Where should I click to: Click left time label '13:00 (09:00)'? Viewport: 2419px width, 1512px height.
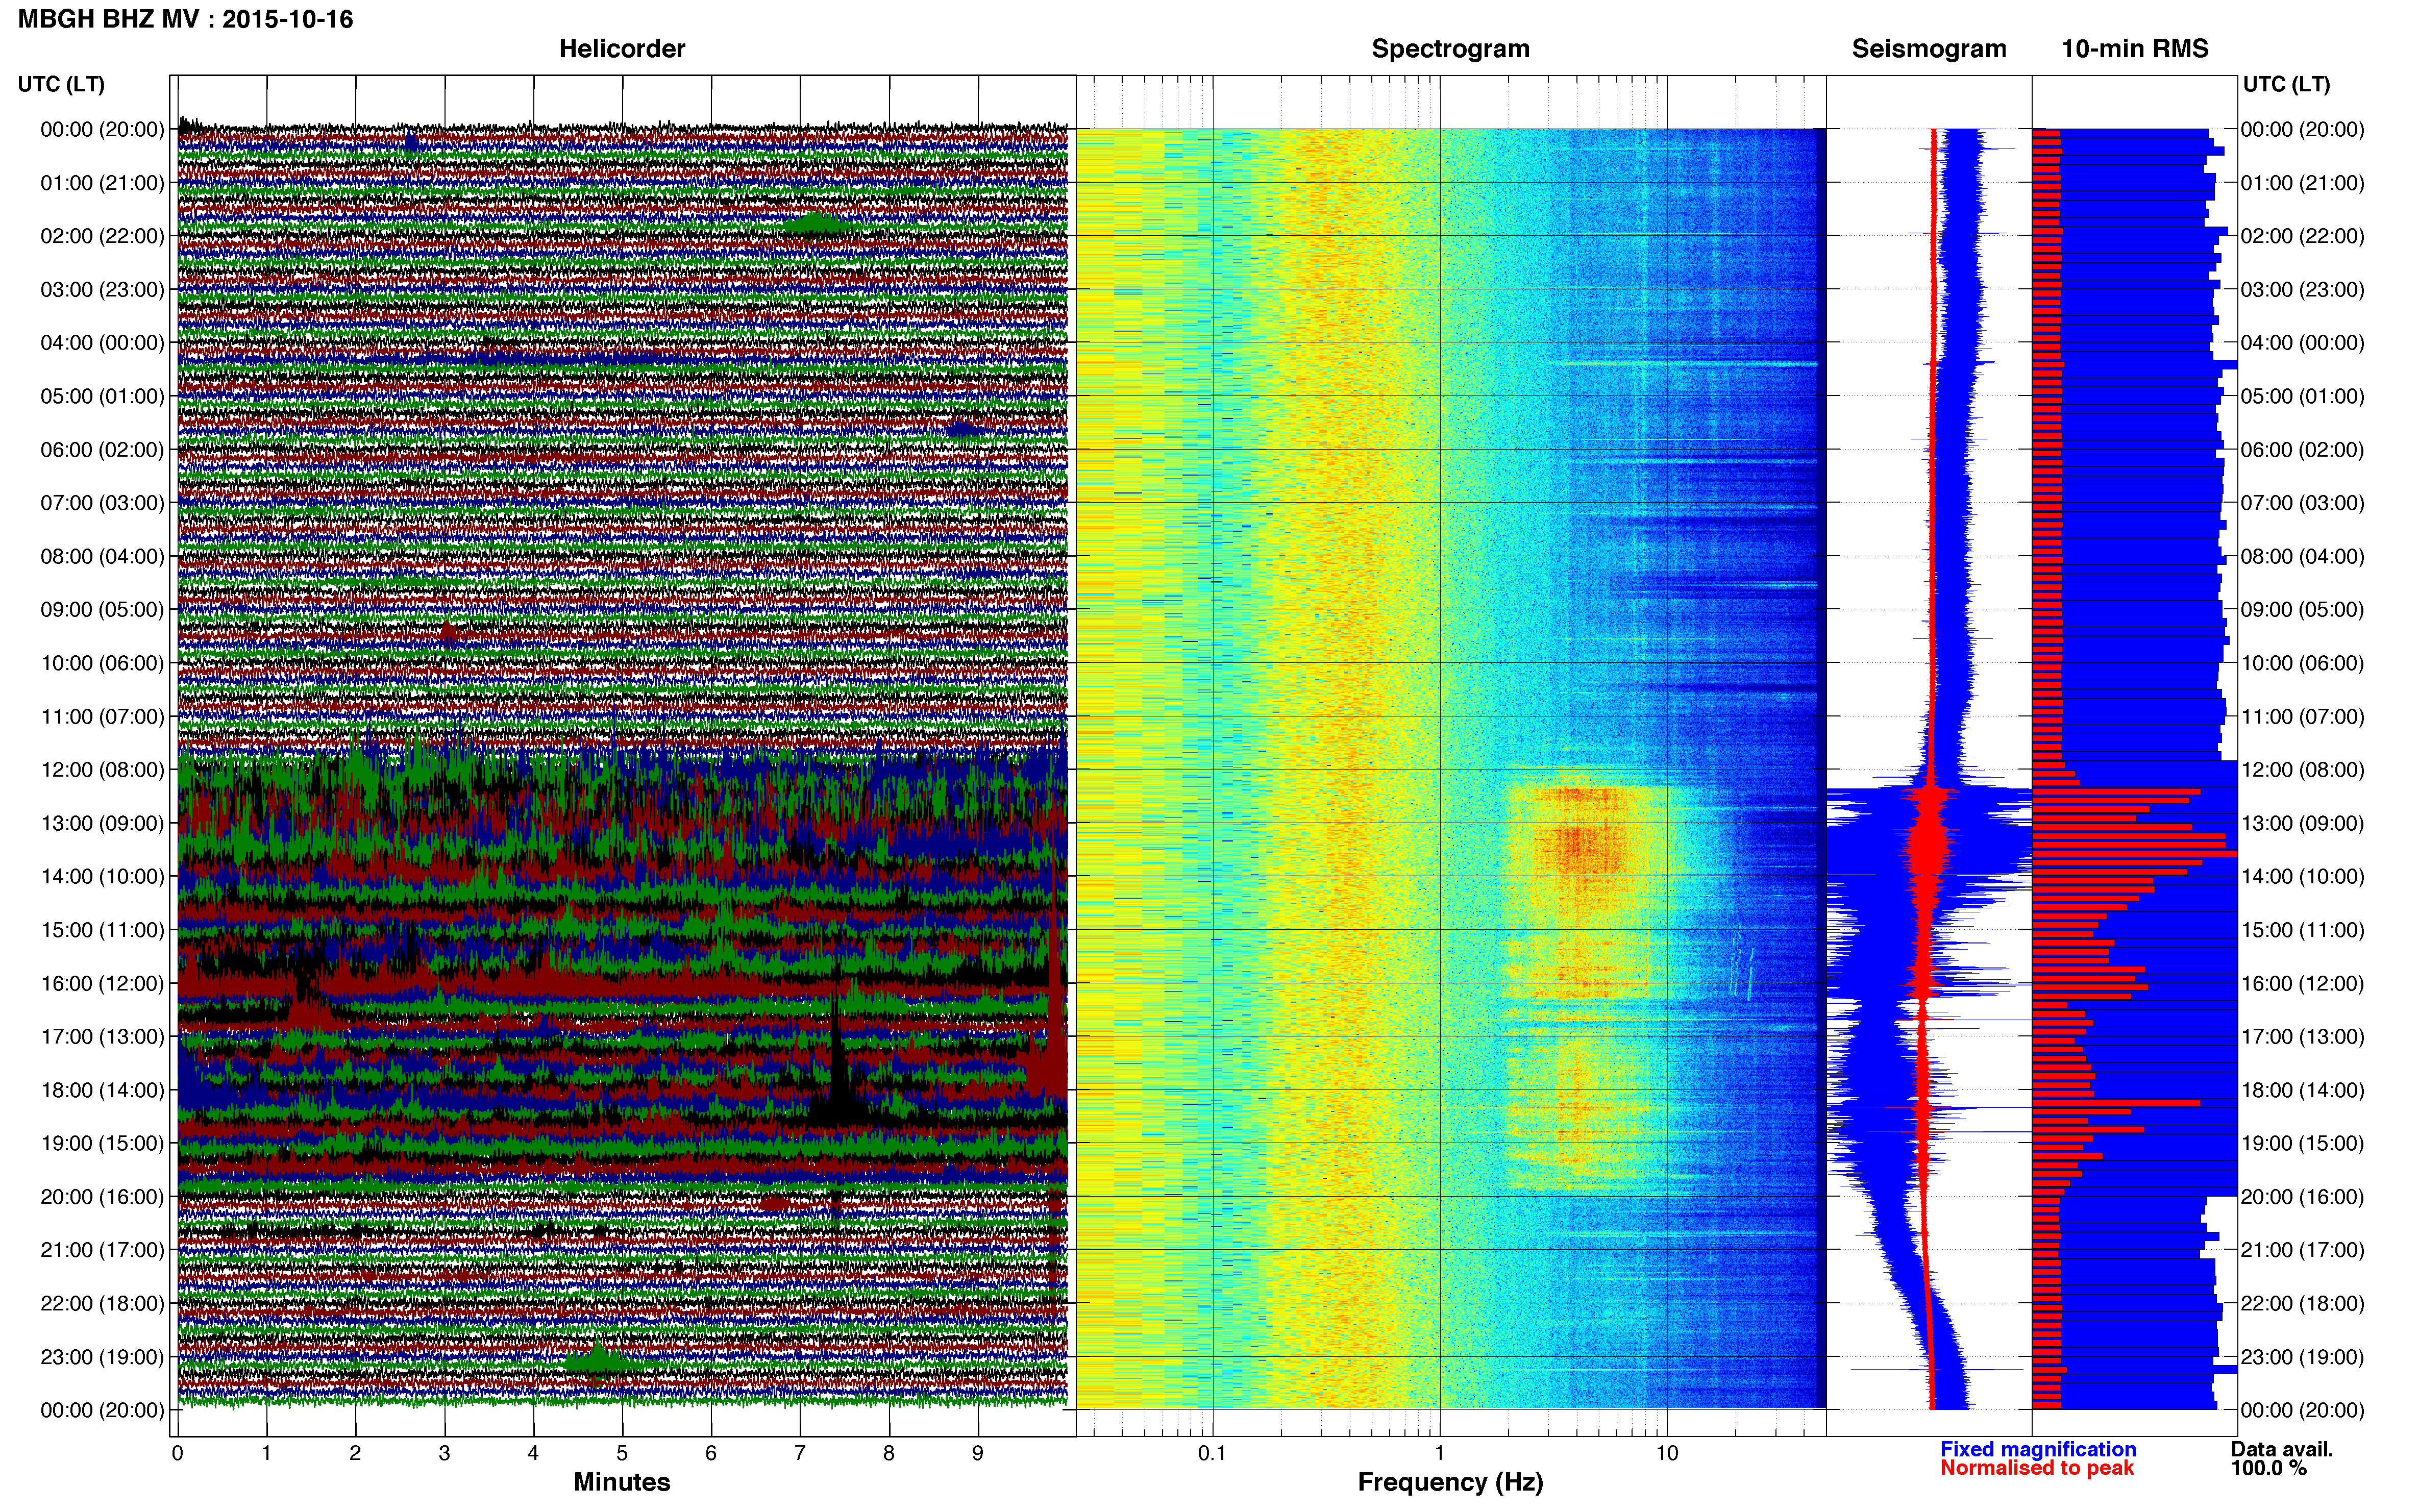(102, 823)
